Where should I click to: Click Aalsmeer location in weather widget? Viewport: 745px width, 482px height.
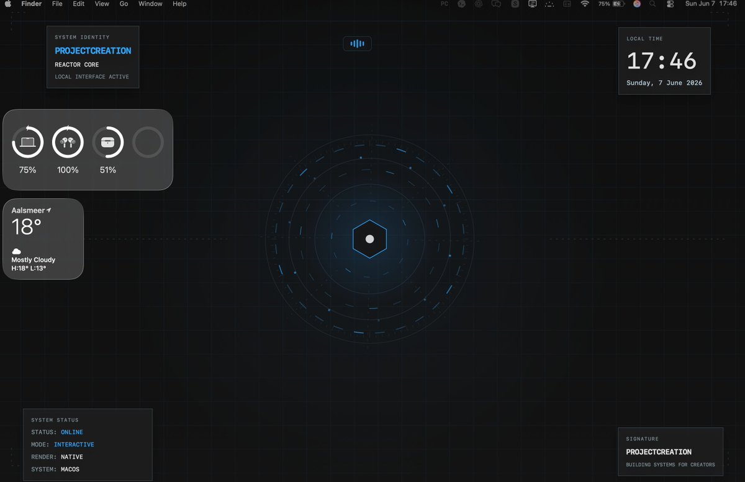(31, 211)
